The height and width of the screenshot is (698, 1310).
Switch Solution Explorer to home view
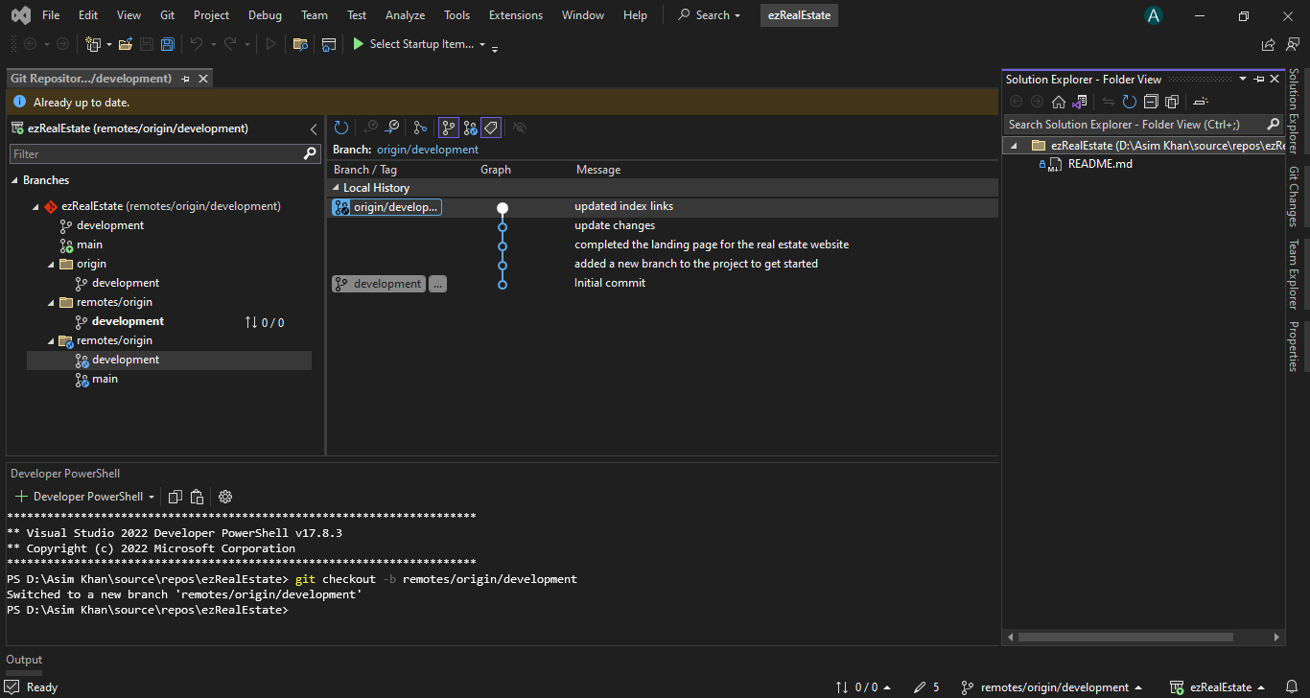[1059, 101]
